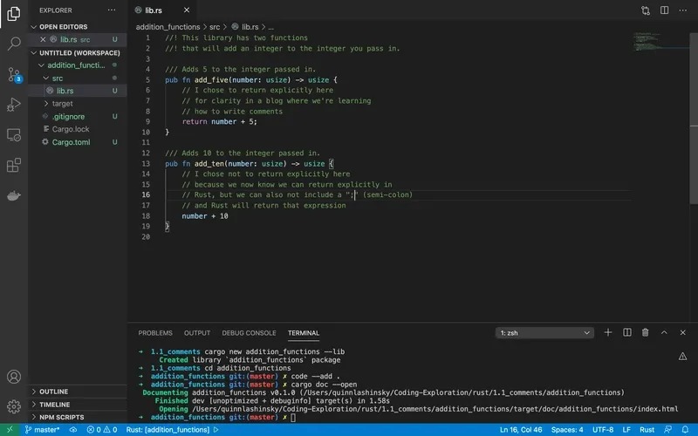Image resolution: width=698 pixels, height=436 pixels.
Task: Expand the target folder
Action: tap(62, 103)
